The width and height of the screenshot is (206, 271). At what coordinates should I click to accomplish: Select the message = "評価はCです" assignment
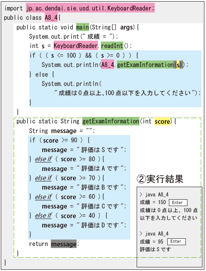click(84, 206)
